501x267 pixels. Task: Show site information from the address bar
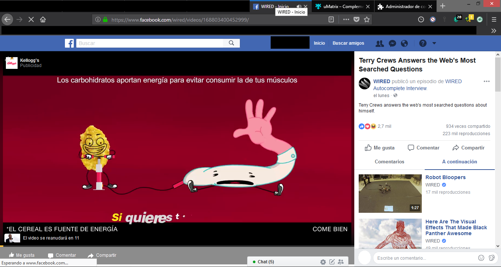tap(98, 20)
